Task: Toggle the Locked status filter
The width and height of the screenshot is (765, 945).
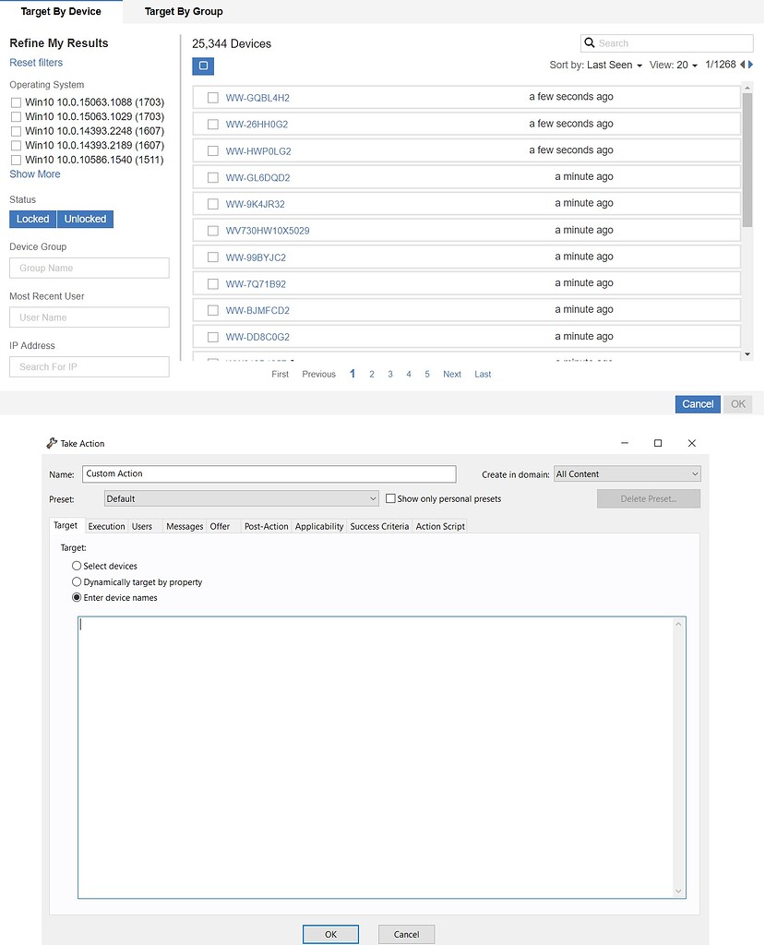Action: coord(32,219)
